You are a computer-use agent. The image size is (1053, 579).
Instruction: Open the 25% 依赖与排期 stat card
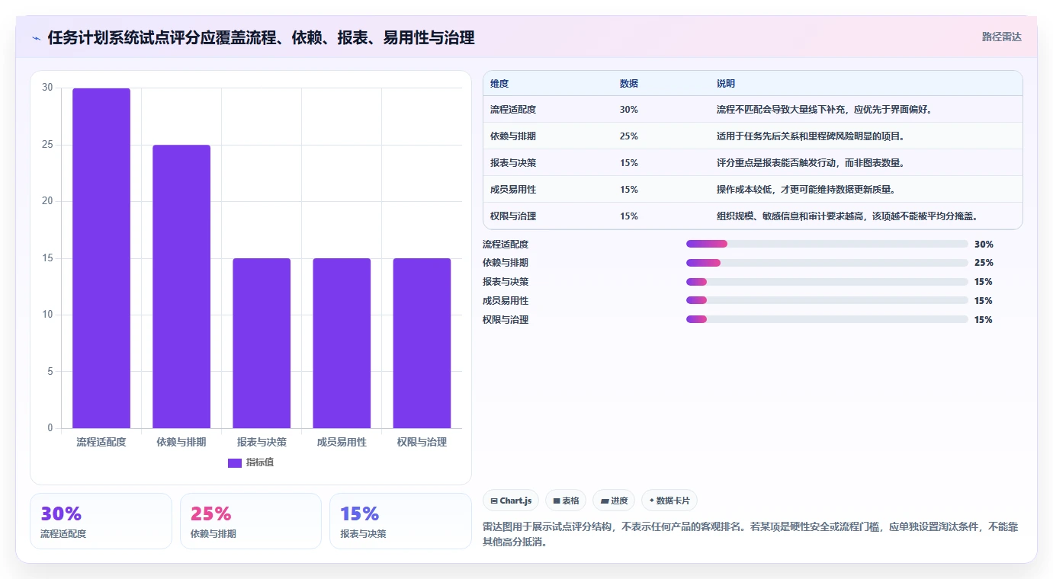[251, 521]
